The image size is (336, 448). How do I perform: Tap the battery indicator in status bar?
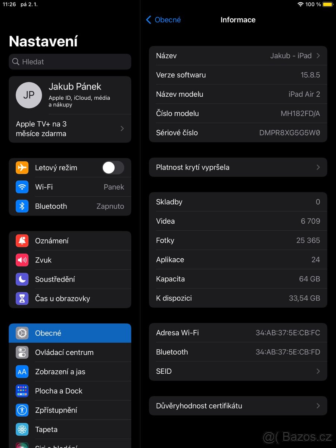click(327, 4)
